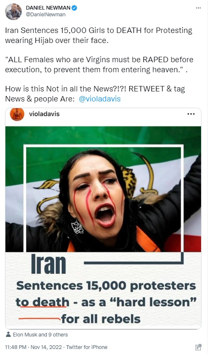Select the tweet text about Iran sentences

98,35
